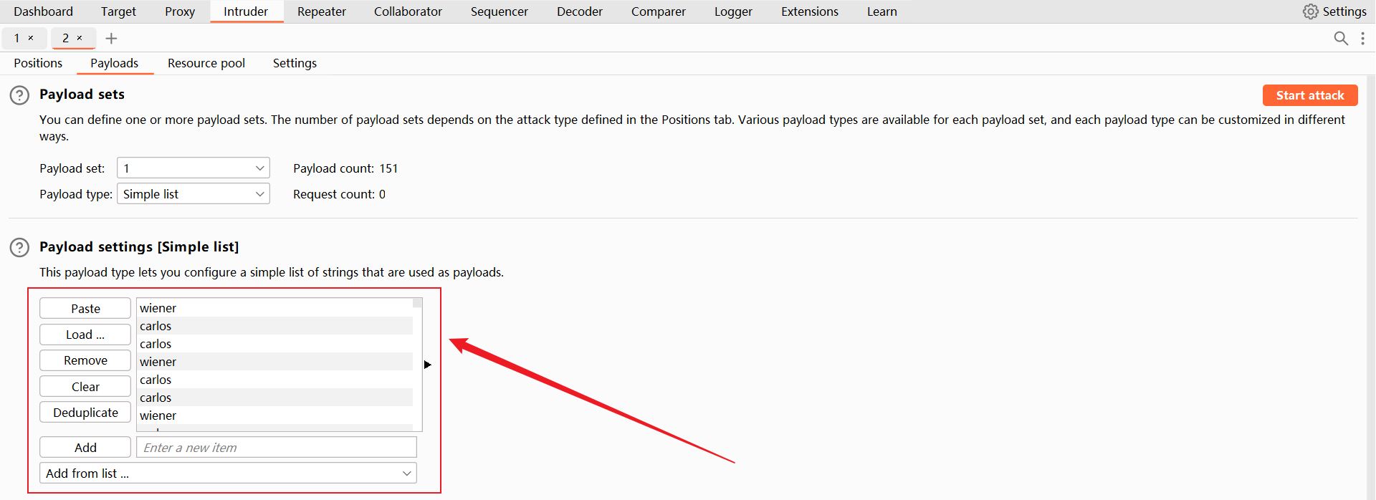This screenshot has height=500, width=1376.
Task: Expand the Payload set dropdown
Action: (x=193, y=168)
